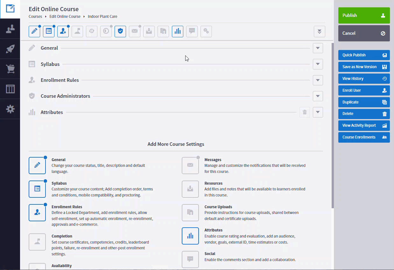Enable the Course Uploads tile under Add More Course Settings
The image size is (394, 270).
190,213
